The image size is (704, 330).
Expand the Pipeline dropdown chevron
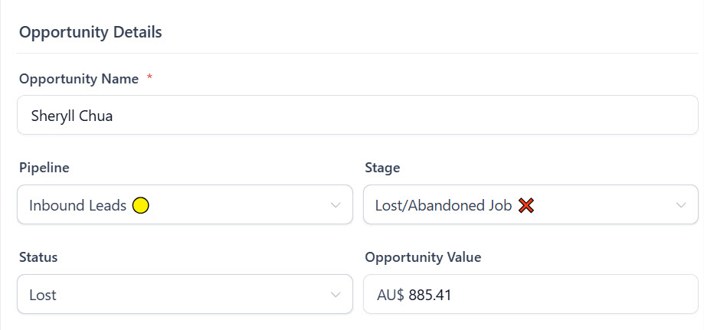pyautogui.click(x=335, y=205)
